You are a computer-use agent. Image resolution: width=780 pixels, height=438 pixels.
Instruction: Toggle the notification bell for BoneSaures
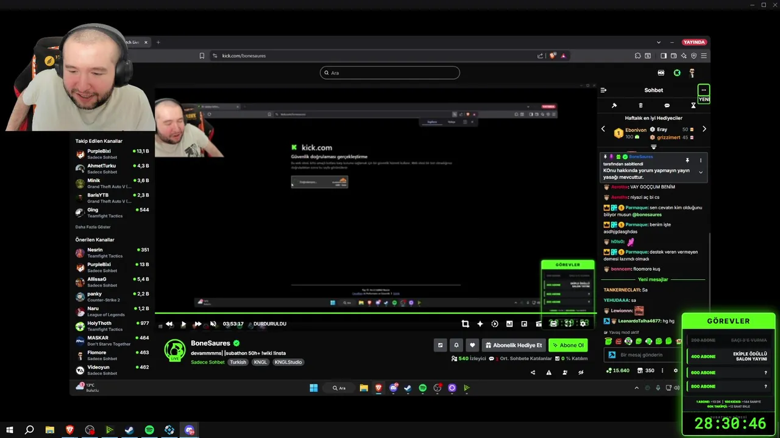[456, 345]
